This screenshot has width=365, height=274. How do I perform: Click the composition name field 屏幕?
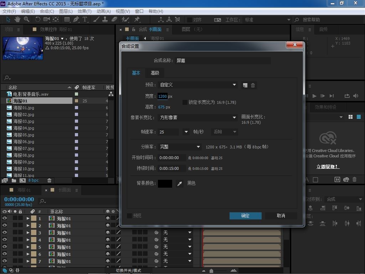(x=223, y=61)
